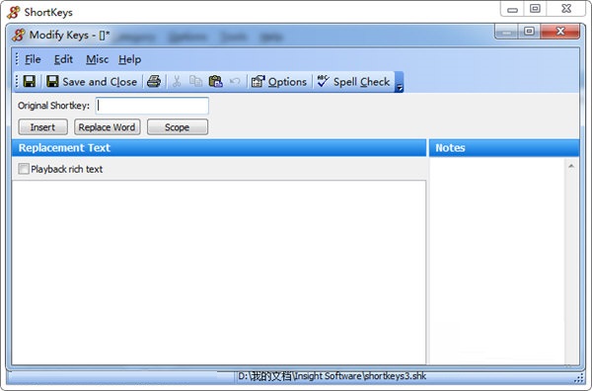The image size is (592, 391).
Task: Expand the toolbar overflow arrow
Action: click(399, 82)
